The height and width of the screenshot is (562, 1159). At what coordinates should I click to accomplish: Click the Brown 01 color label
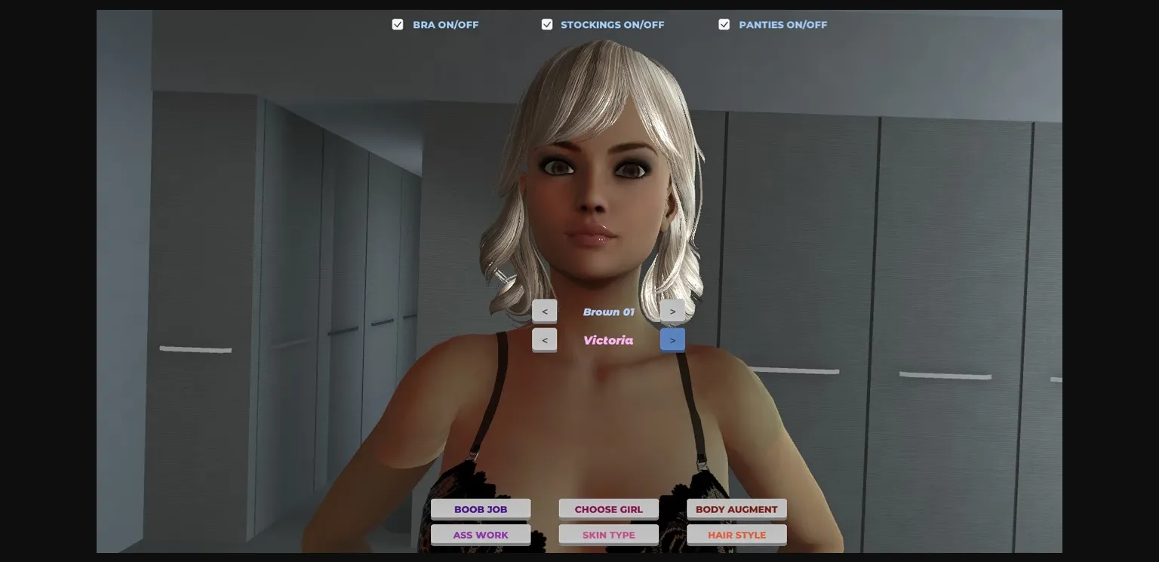609,311
